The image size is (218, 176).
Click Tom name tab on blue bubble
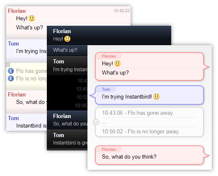[106, 89]
